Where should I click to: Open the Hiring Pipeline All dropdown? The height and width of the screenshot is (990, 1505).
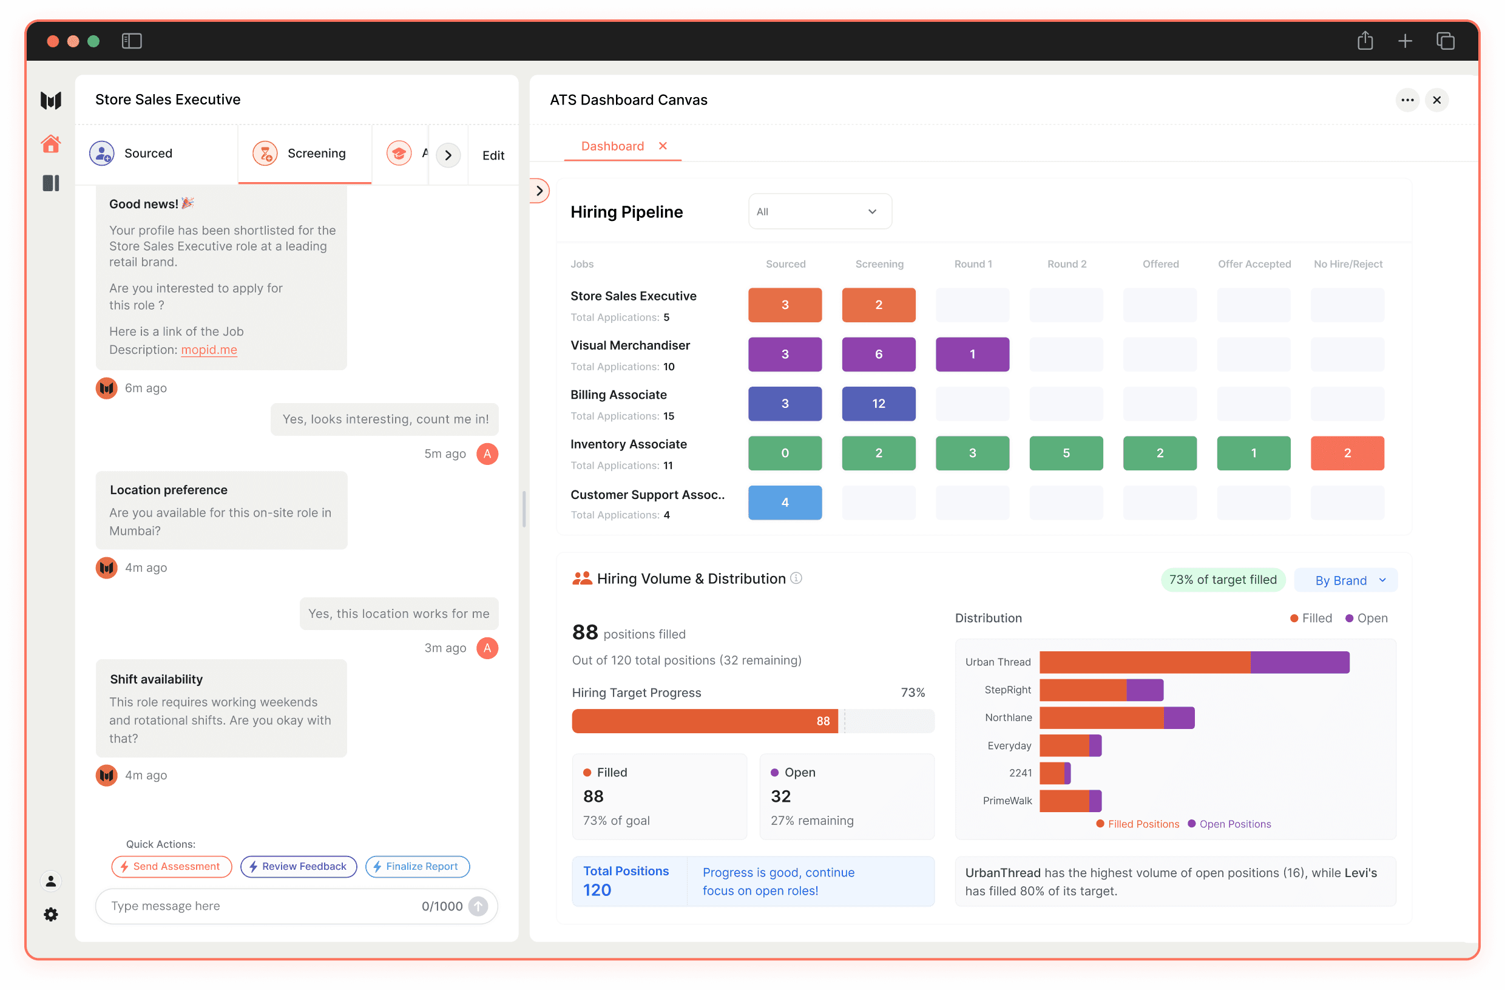coord(819,211)
